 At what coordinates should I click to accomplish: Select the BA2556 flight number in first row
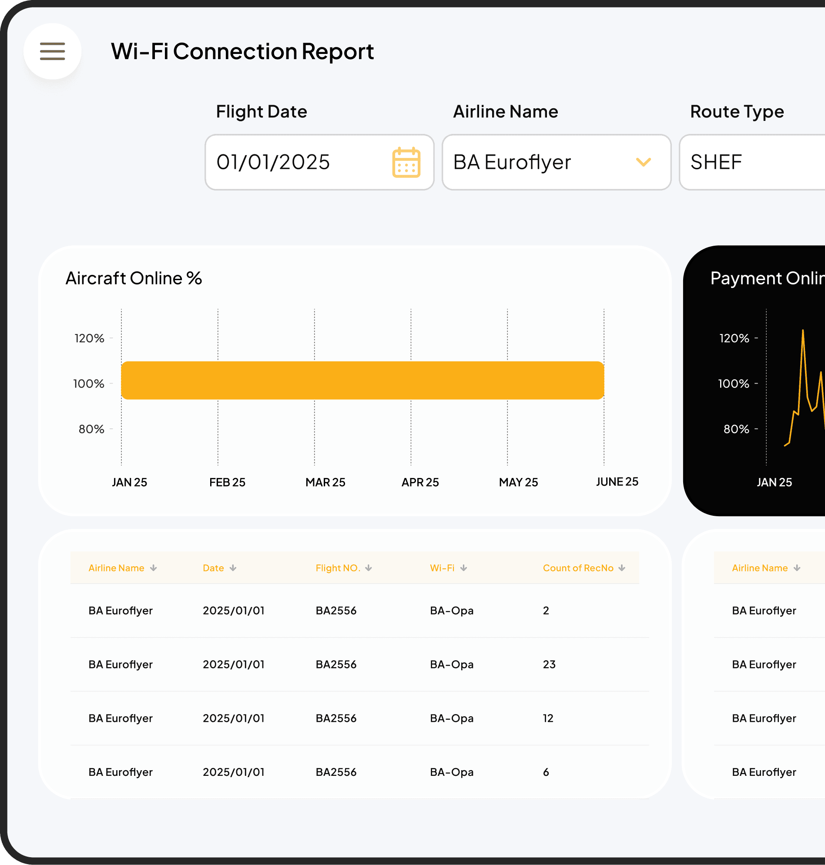click(336, 611)
